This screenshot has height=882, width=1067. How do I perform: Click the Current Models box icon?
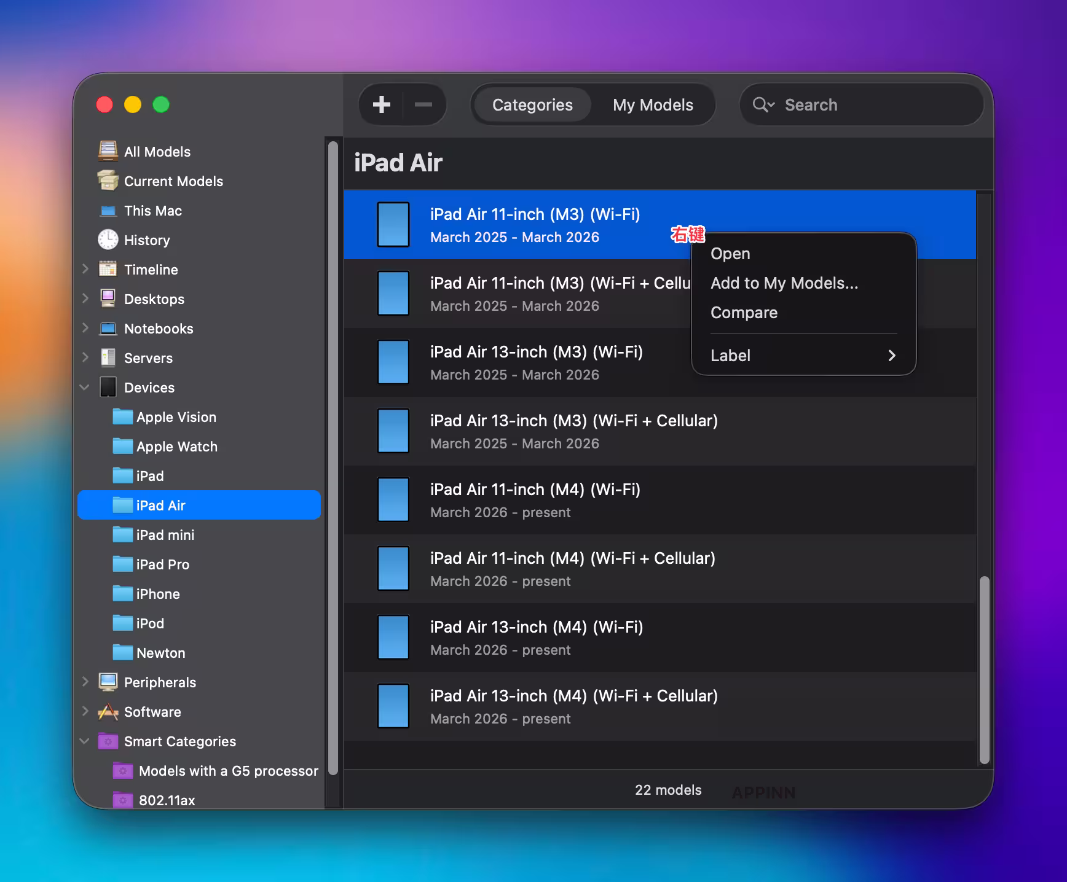(108, 181)
